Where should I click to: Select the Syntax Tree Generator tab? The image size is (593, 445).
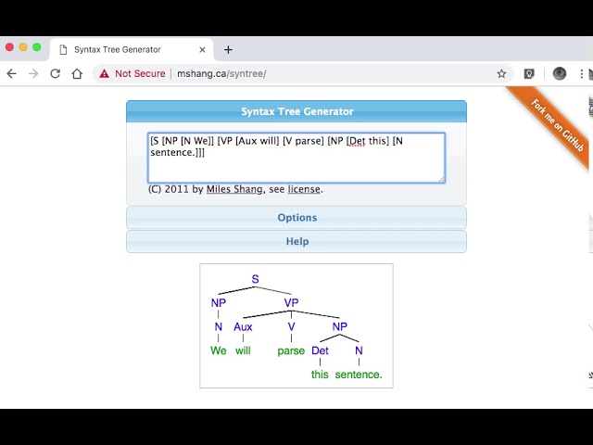click(x=131, y=49)
